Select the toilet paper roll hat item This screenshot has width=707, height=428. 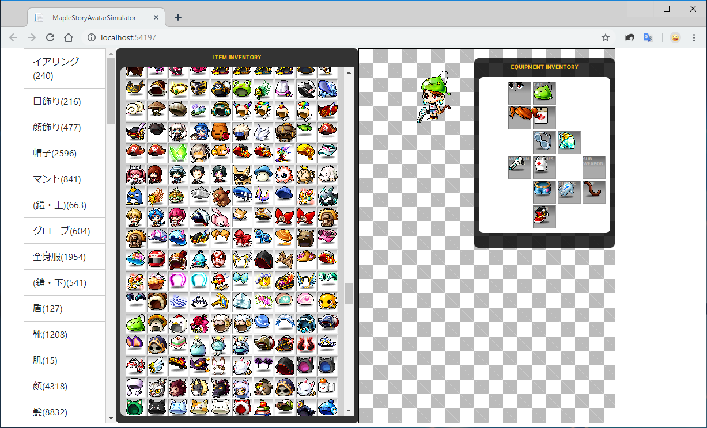click(x=327, y=386)
